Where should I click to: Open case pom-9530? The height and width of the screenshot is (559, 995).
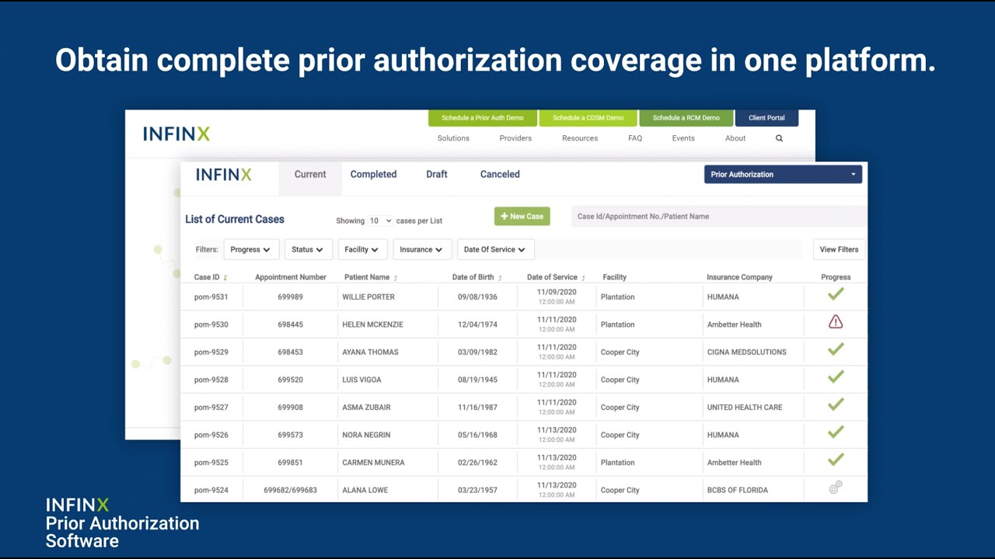coord(211,325)
